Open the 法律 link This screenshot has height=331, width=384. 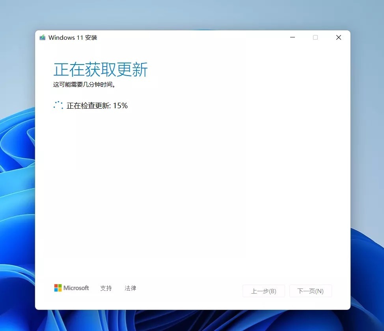coord(130,288)
